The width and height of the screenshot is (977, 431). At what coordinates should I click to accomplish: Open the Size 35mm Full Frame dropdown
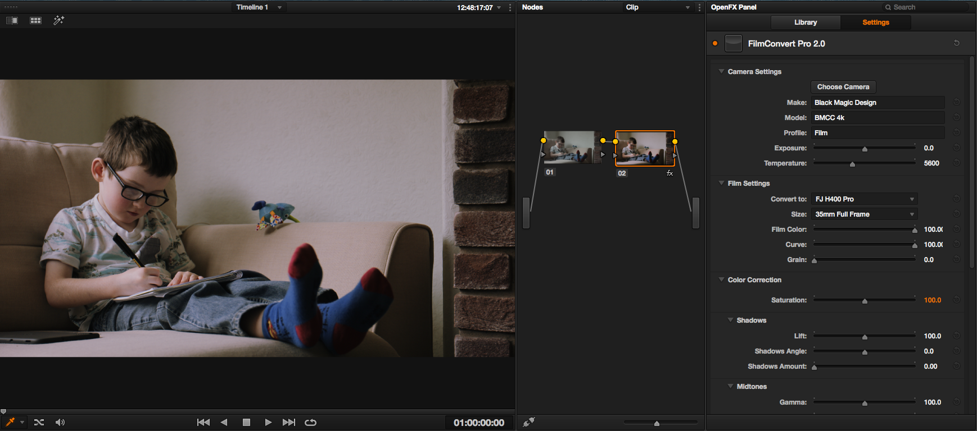[x=865, y=214]
